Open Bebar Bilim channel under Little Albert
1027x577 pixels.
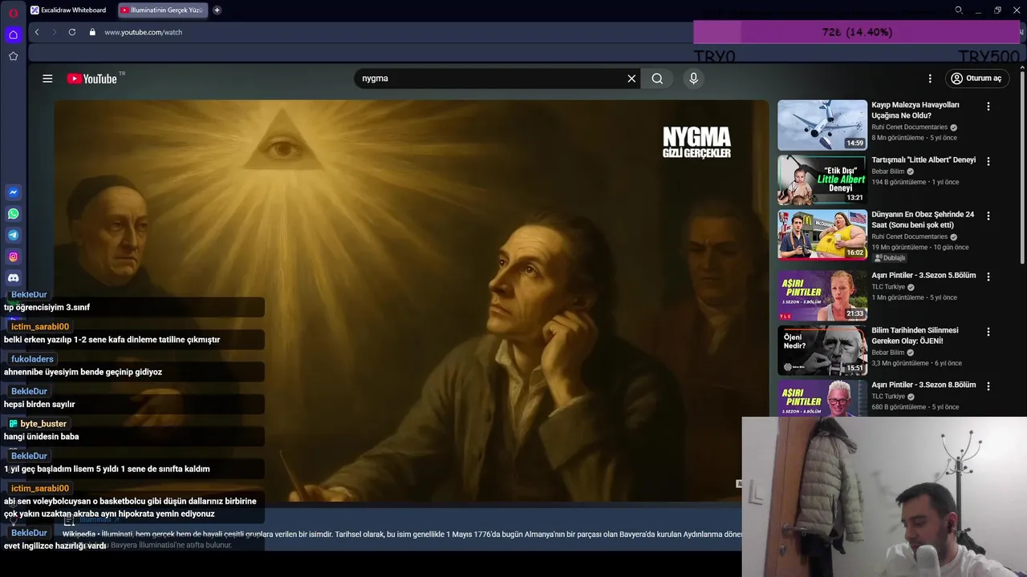point(888,171)
